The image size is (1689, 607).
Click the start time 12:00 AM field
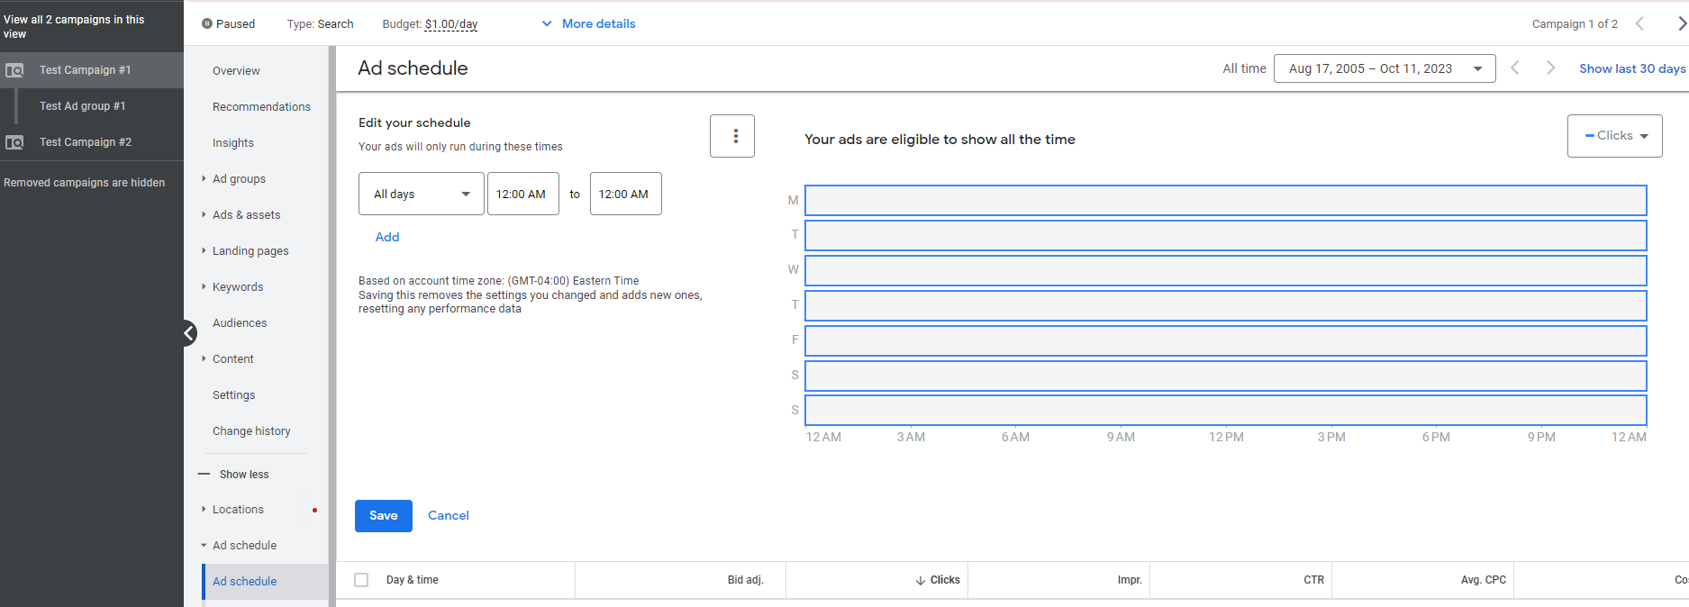[x=522, y=194]
